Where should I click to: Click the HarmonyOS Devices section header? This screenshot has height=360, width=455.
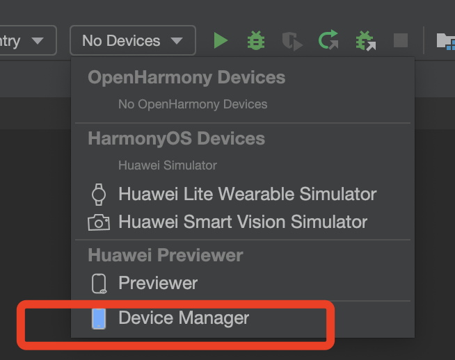point(176,138)
